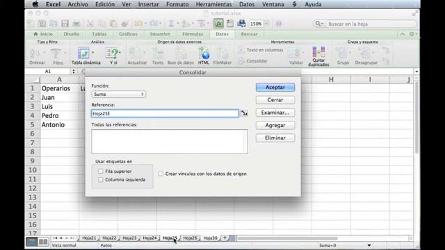Screen dimensions: 445x250
Task: Check Crear vínculos con los datos de origen
Action: click(x=161, y=174)
